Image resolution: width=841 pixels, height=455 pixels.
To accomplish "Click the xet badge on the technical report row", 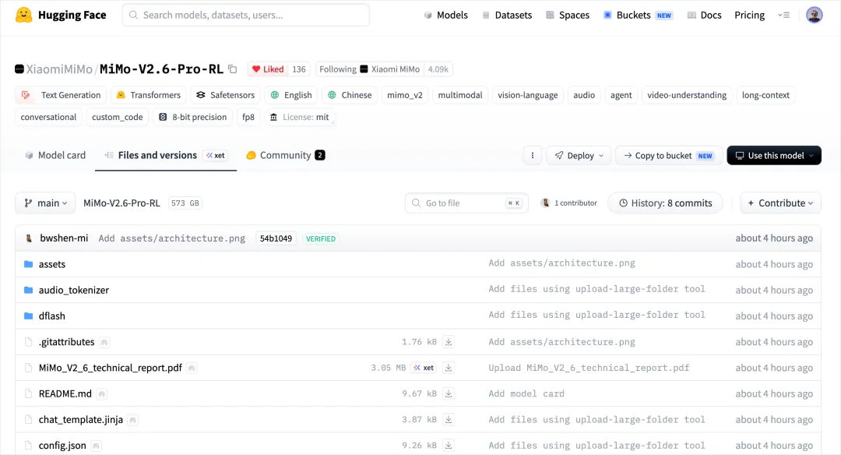I will (424, 368).
